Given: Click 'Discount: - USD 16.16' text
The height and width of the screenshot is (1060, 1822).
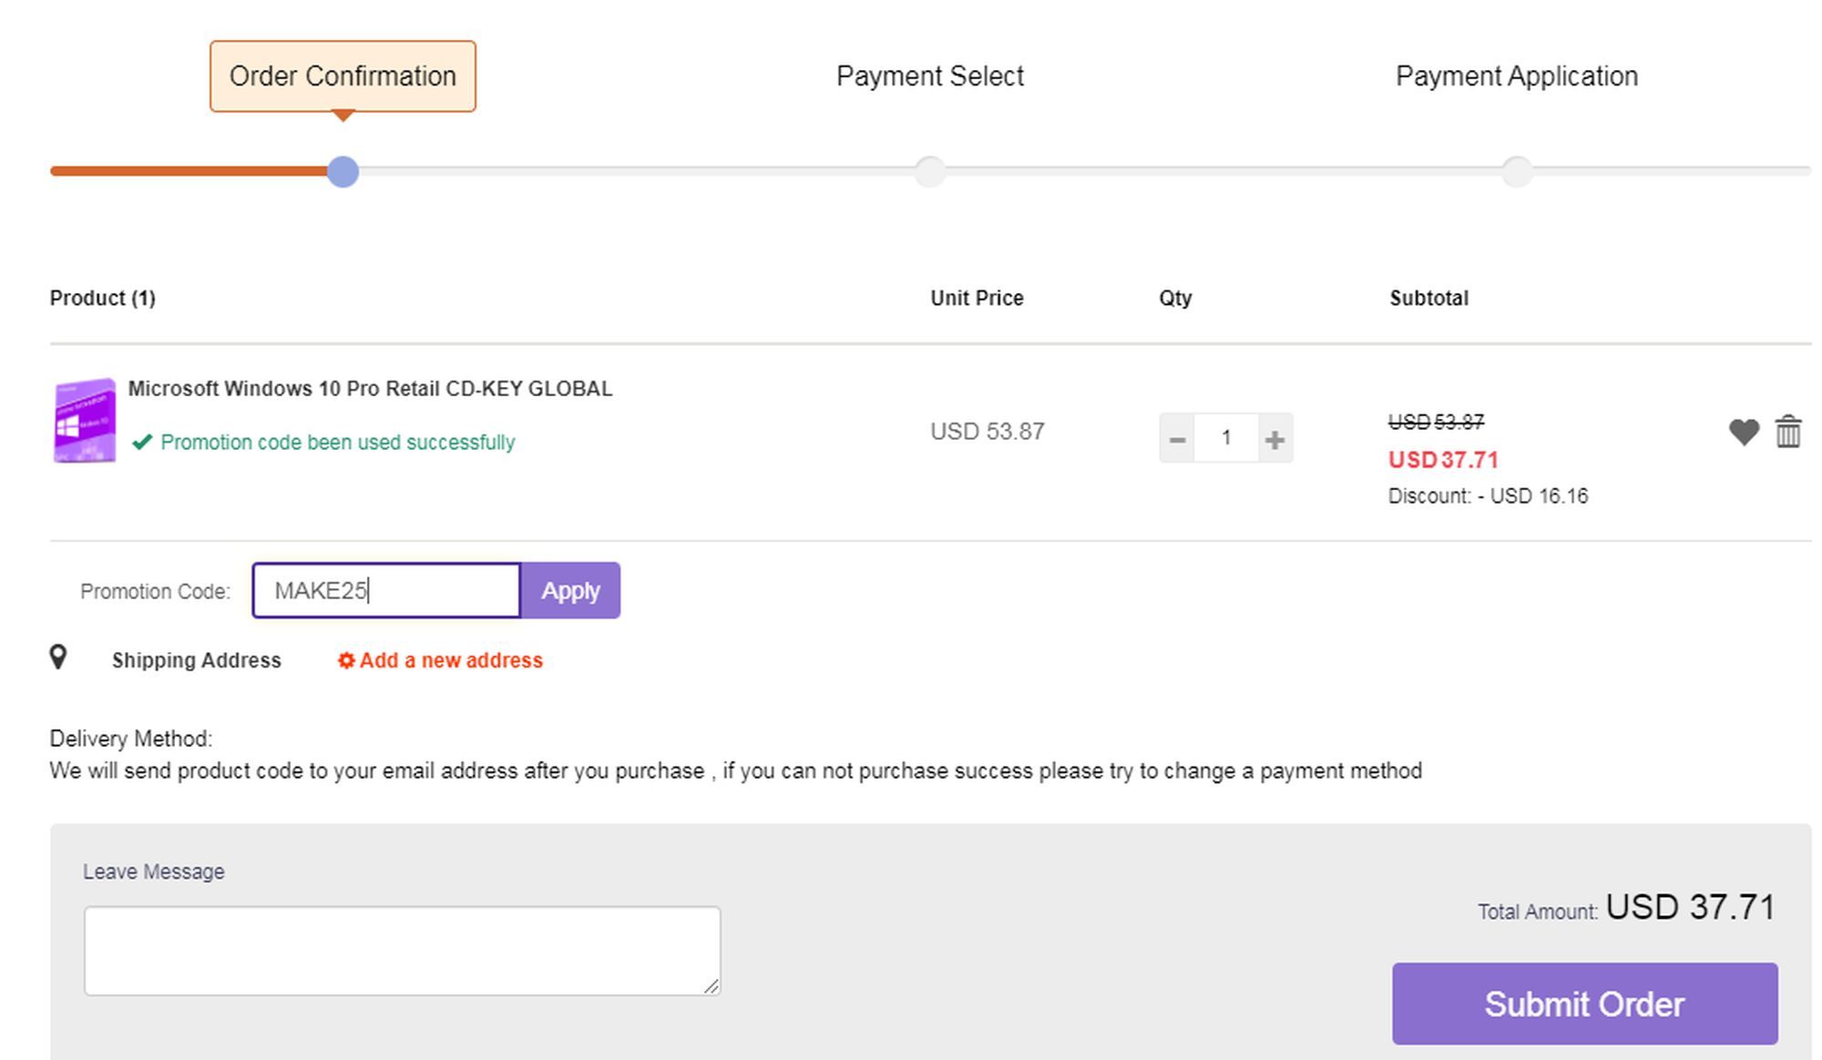Looking at the screenshot, I should [x=1488, y=496].
